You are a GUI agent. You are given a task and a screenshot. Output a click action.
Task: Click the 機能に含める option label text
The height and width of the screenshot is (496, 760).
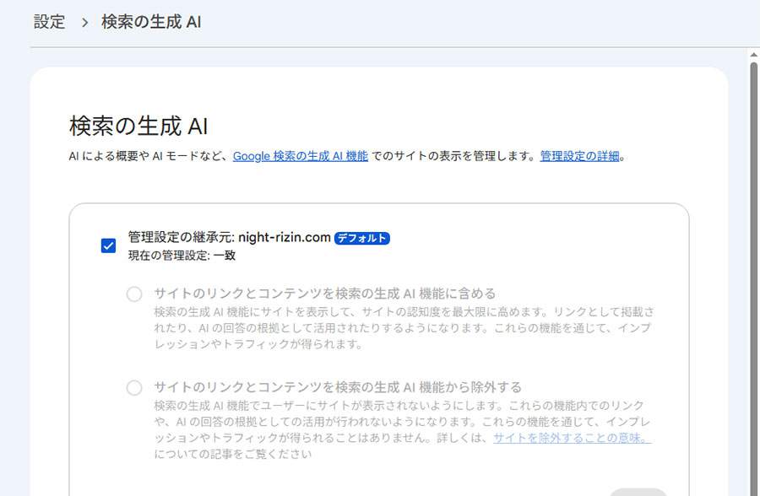click(325, 294)
